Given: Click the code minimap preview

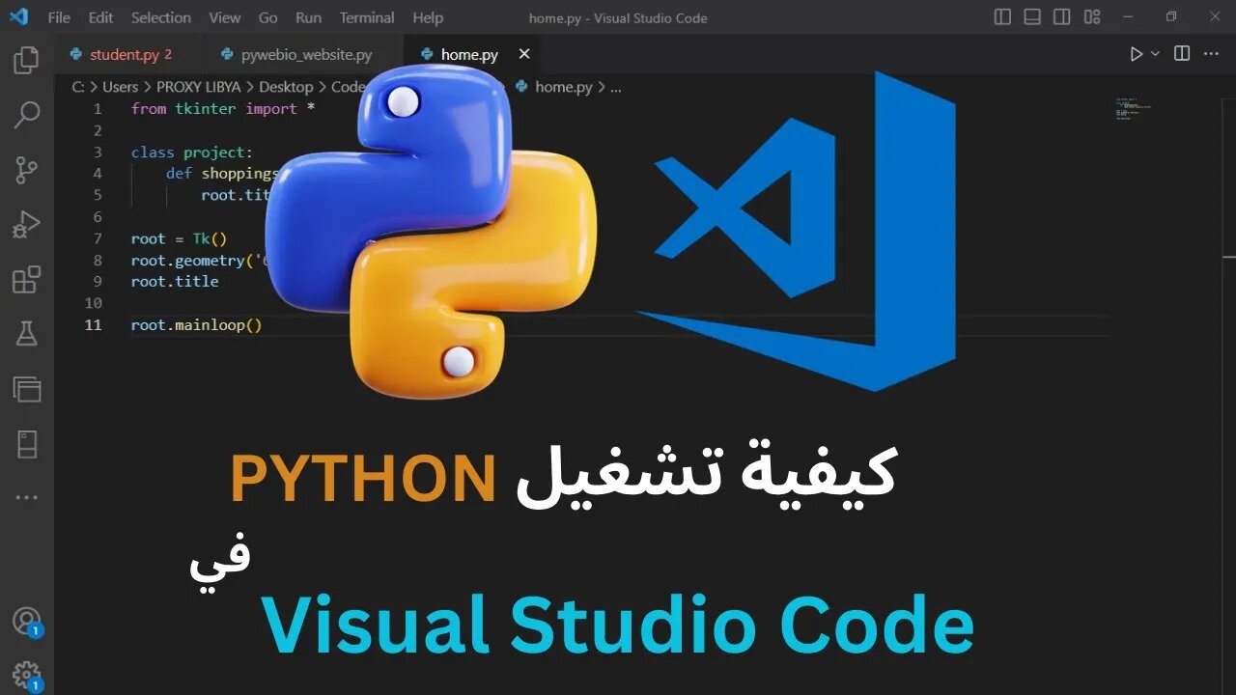Looking at the screenshot, I should click(x=1136, y=108).
